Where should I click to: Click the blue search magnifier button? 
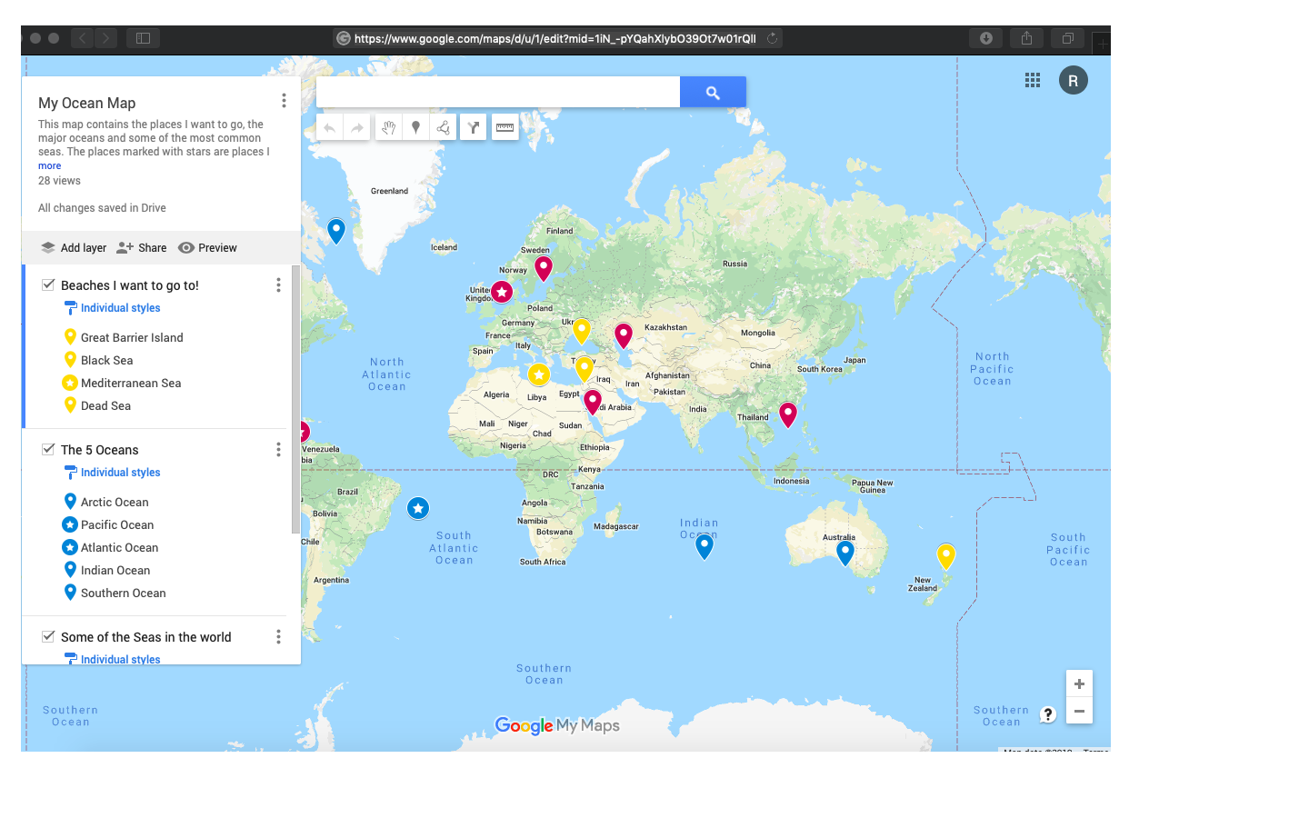713,92
